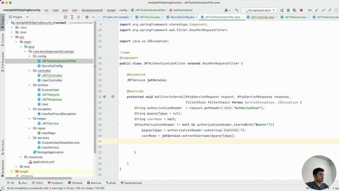Collapse the config package
Screen dimensions: 339x191
(x=30, y=56)
